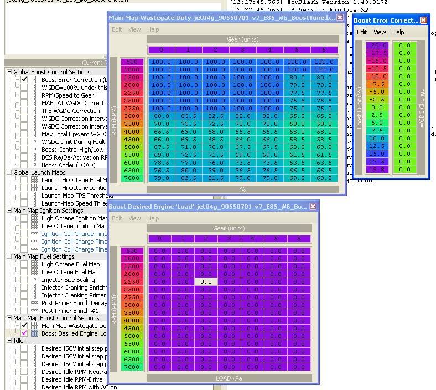Open Edit menu in Boost Error Correction window
This screenshot has height=390, width=436.
coord(362,32)
